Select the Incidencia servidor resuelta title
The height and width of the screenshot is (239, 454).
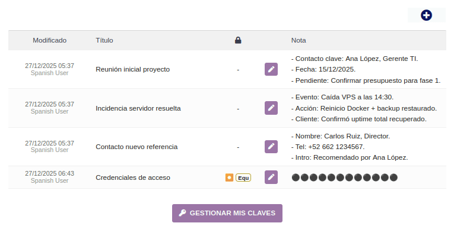pos(138,108)
